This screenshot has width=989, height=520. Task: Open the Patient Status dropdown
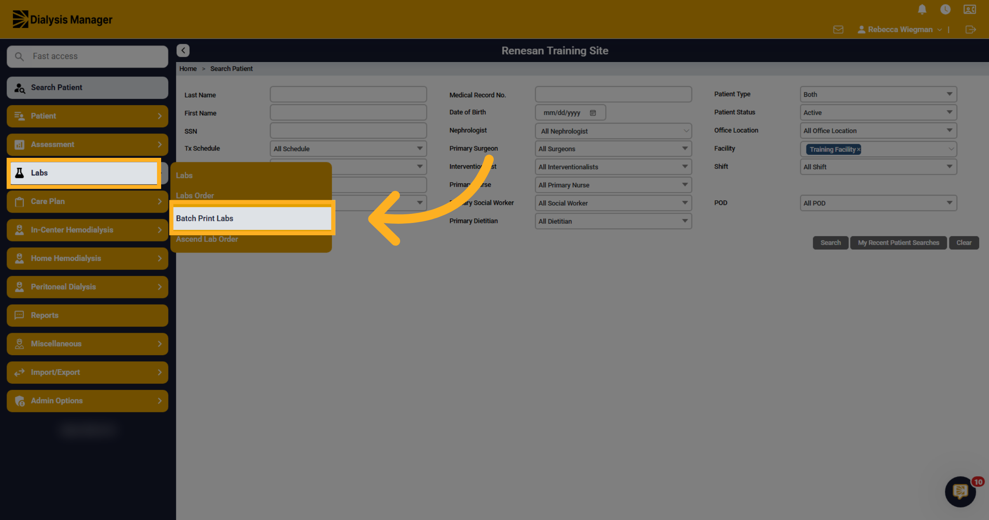pos(878,112)
